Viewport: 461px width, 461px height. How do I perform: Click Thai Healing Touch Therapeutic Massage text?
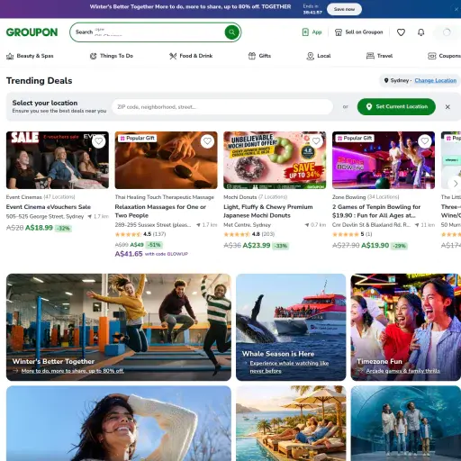coord(165,197)
